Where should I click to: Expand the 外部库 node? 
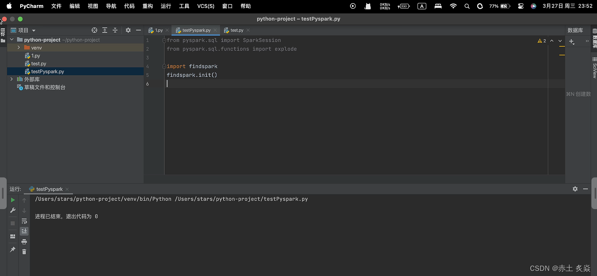click(11, 79)
